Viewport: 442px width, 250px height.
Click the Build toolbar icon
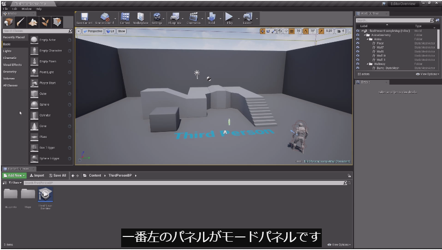[x=211, y=18]
